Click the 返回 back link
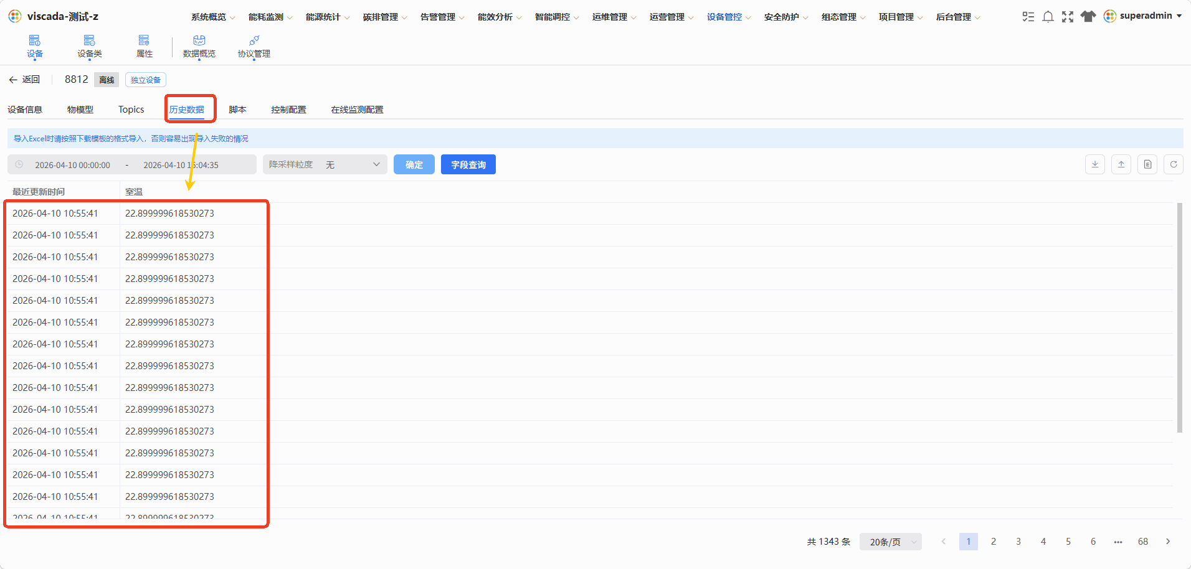The height and width of the screenshot is (569, 1191). (x=24, y=80)
